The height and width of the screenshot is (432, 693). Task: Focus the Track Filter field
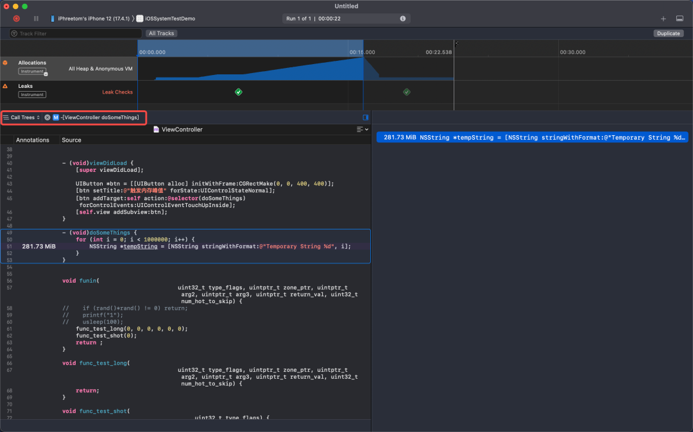tap(76, 33)
